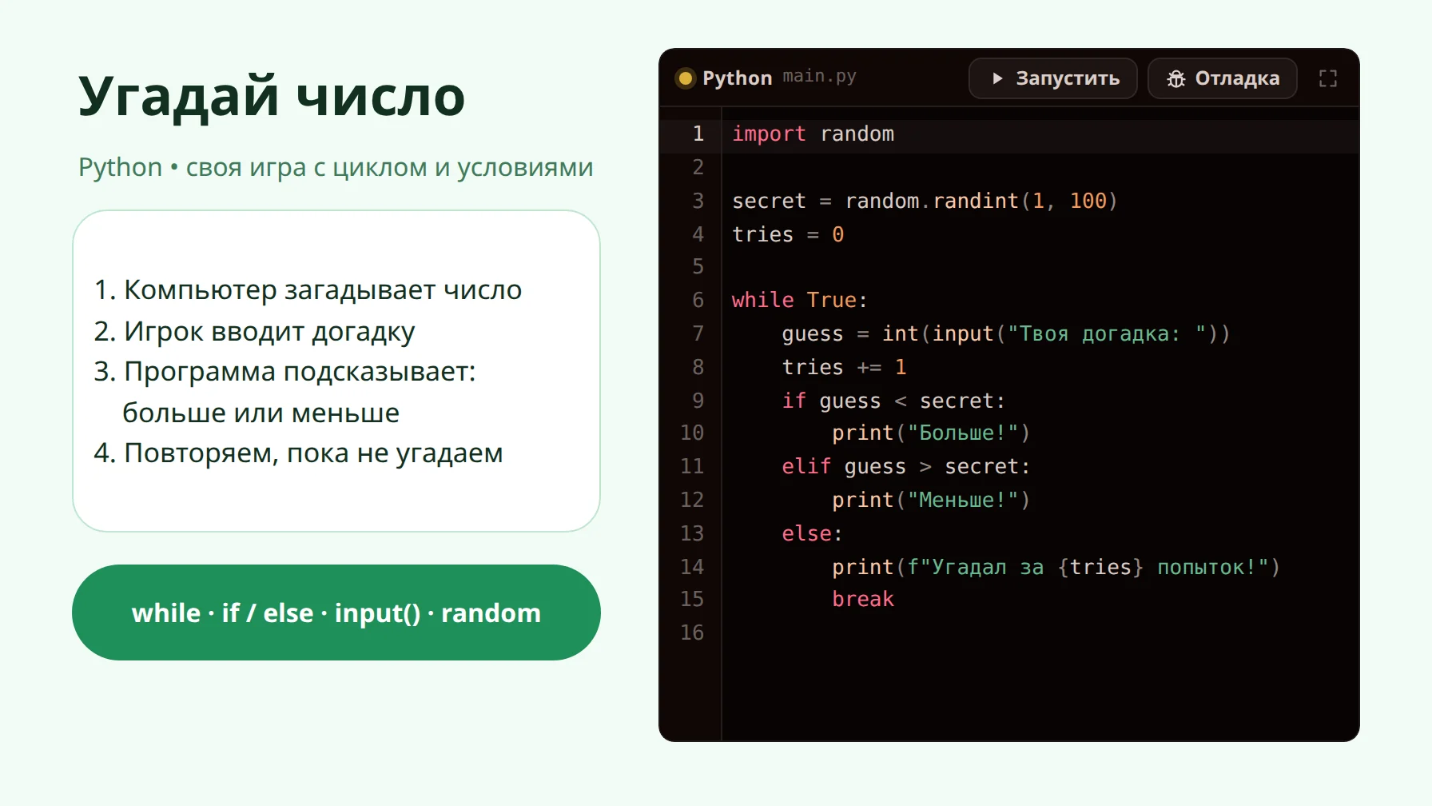Click line number 1 in the gutter
The height and width of the screenshot is (806, 1432).
pyautogui.click(x=698, y=134)
